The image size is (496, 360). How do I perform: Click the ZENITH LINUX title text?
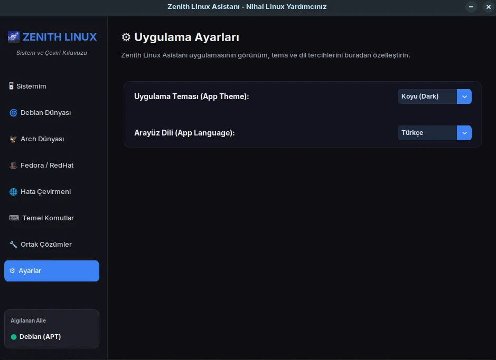[60, 37]
